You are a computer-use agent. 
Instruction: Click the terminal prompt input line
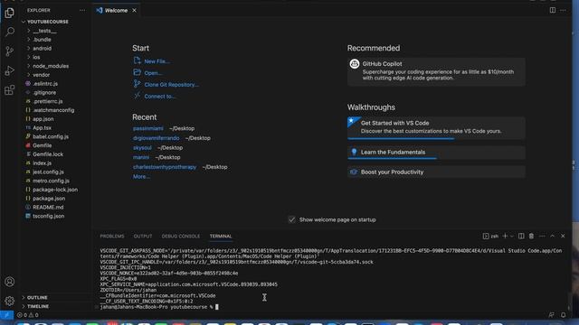159,307
